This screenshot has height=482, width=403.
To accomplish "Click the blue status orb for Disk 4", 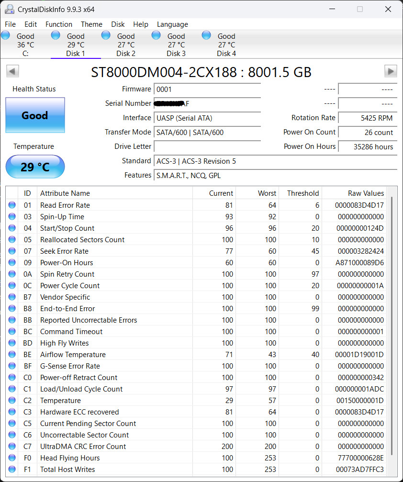I will [x=206, y=35].
